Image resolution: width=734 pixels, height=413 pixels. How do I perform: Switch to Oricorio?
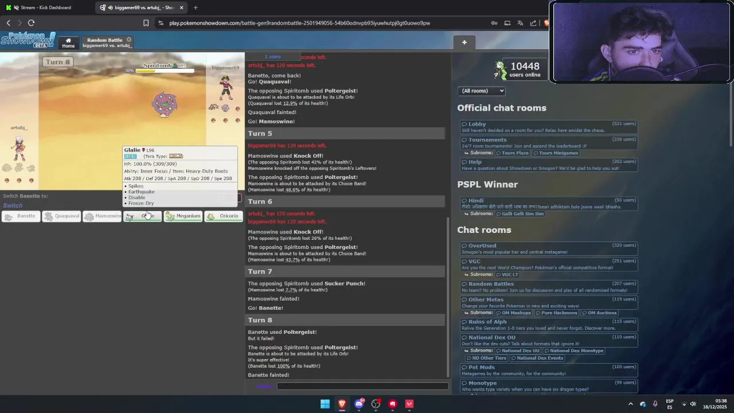(x=224, y=216)
